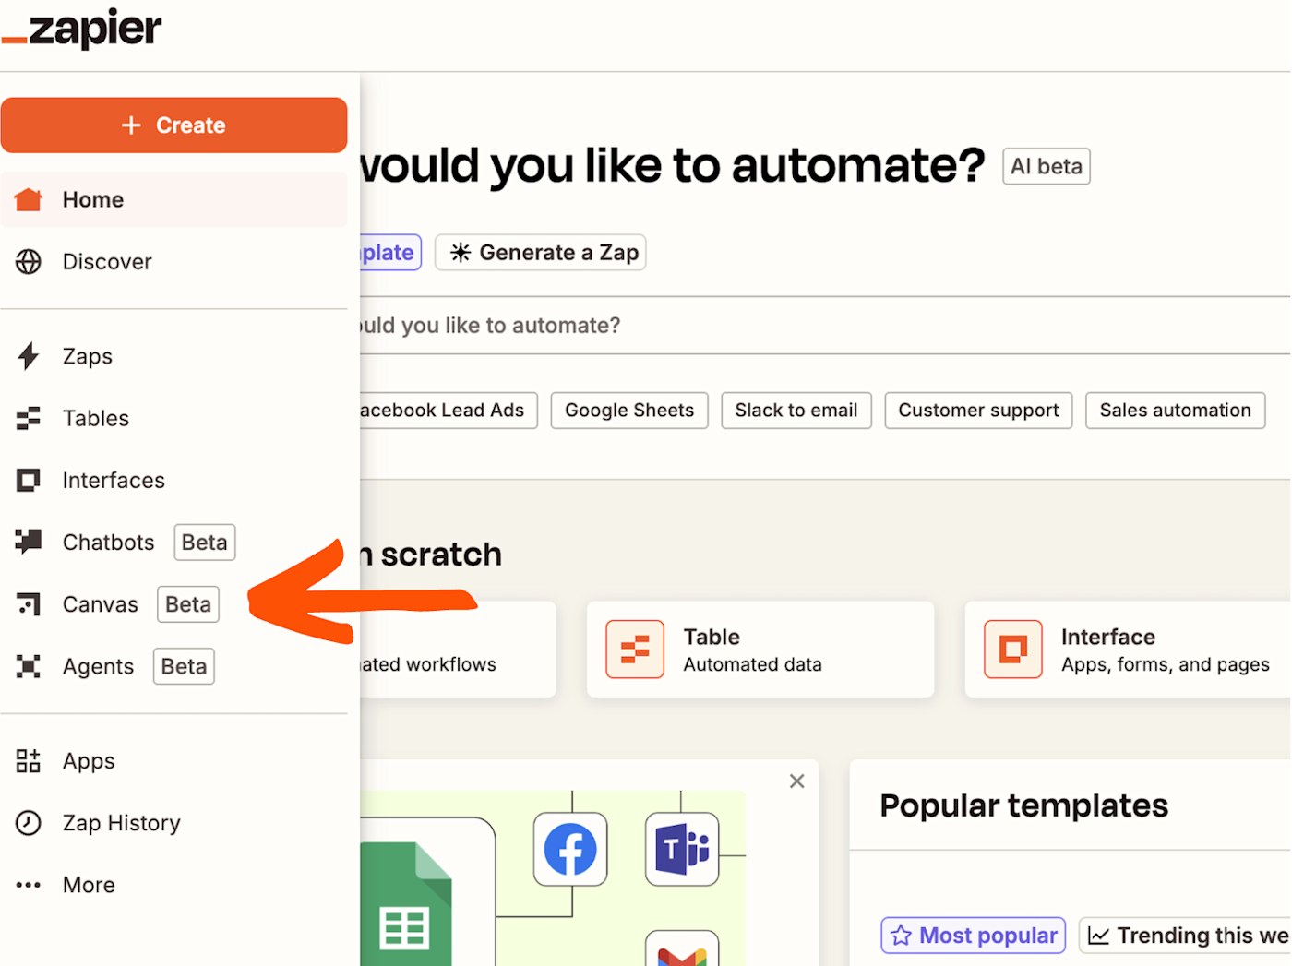Click the Beta badge next to Agents
1292x966 pixels.
tap(185, 666)
